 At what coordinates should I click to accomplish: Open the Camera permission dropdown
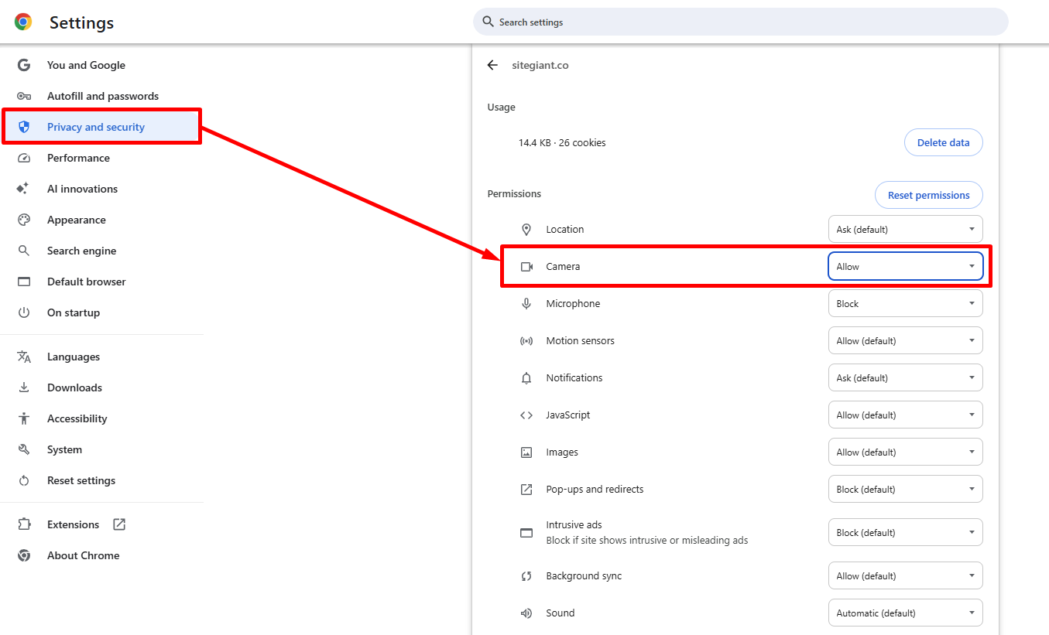(905, 266)
